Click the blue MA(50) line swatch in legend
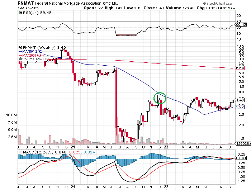This screenshot has height=190, width=251. 20,51
